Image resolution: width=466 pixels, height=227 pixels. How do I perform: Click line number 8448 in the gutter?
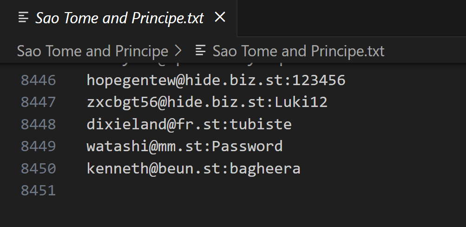[x=38, y=124]
